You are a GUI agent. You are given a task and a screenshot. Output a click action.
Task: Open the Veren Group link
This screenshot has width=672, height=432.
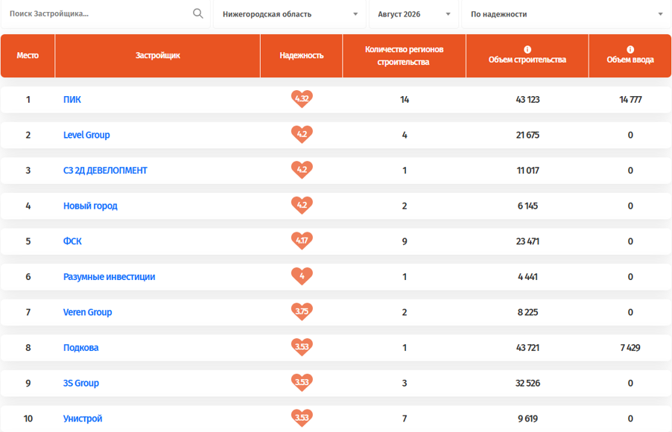87,312
